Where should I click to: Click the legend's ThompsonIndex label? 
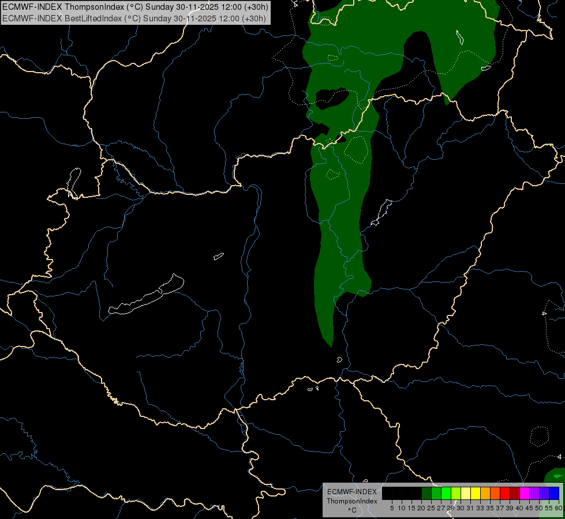(x=352, y=501)
